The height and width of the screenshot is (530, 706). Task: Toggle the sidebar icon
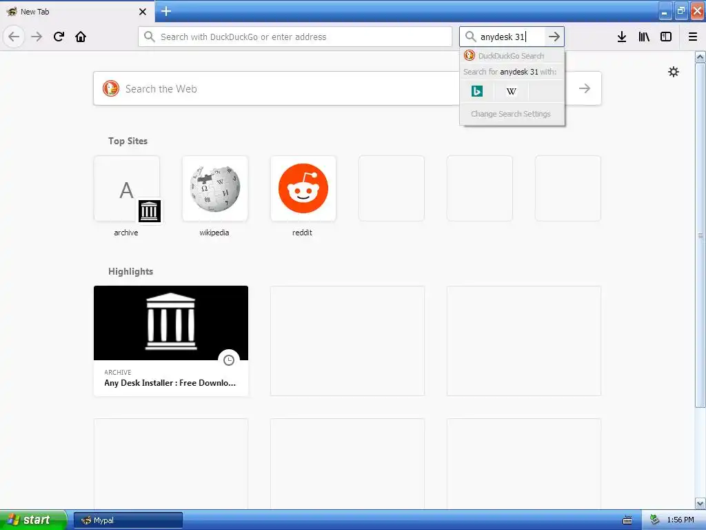666,37
